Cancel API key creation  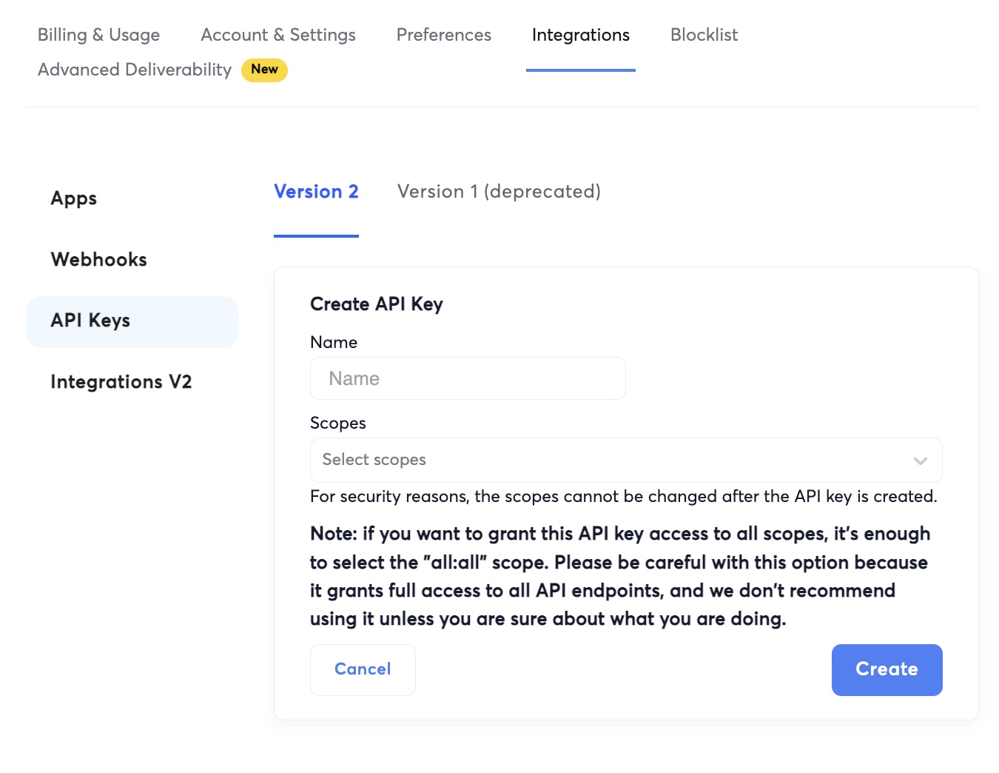click(x=363, y=669)
